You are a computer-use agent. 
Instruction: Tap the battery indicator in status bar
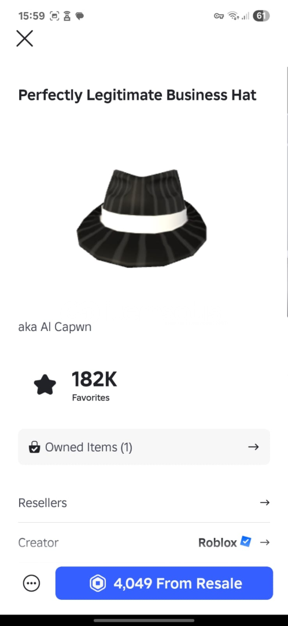pos(261,16)
